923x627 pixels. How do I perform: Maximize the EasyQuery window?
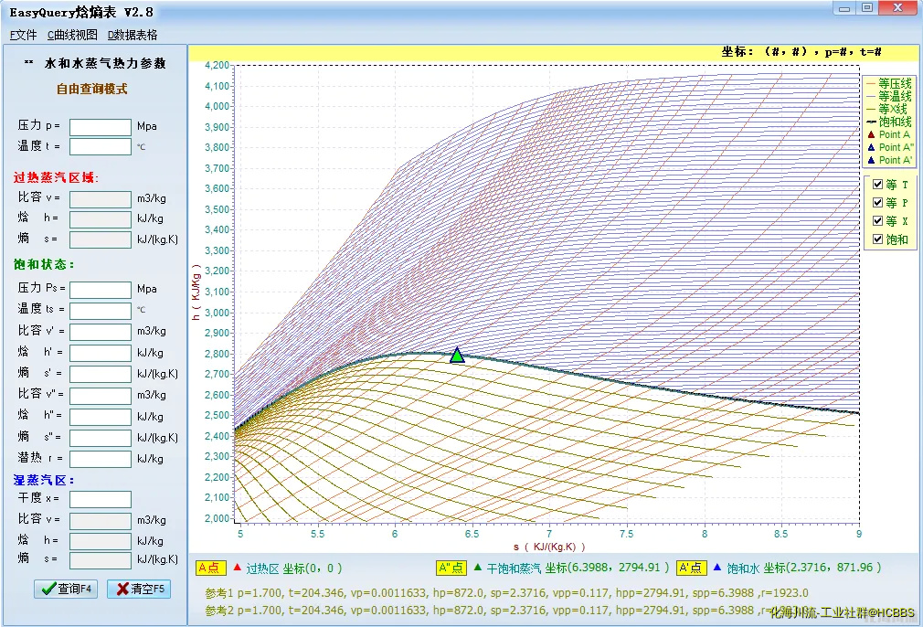click(x=867, y=8)
